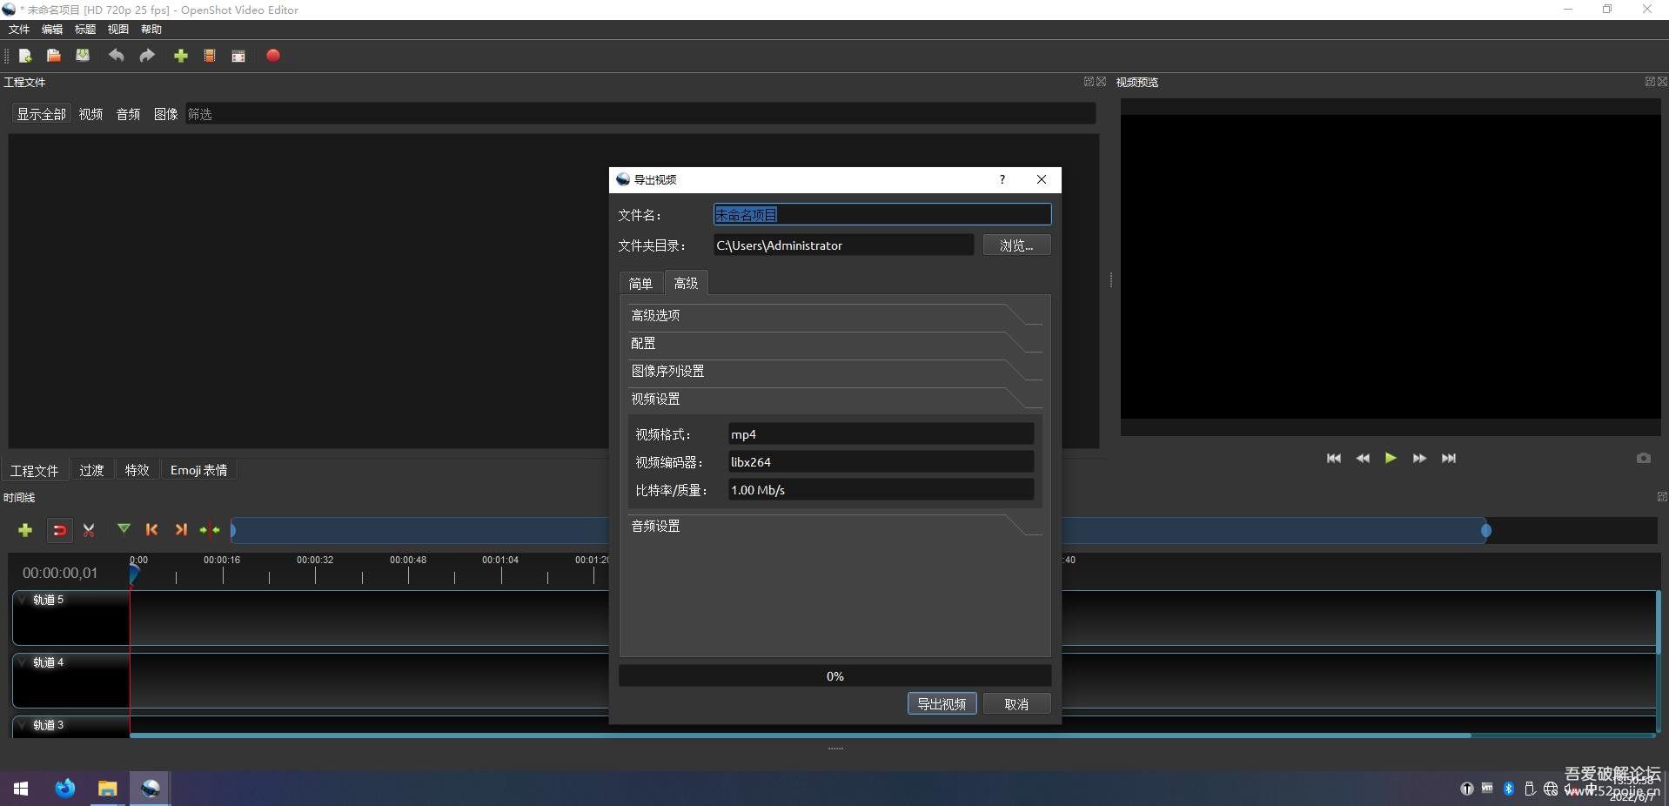Screen dimensions: 1669x806
Task: Click the 导出视频 button
Action: click(942, 704)
